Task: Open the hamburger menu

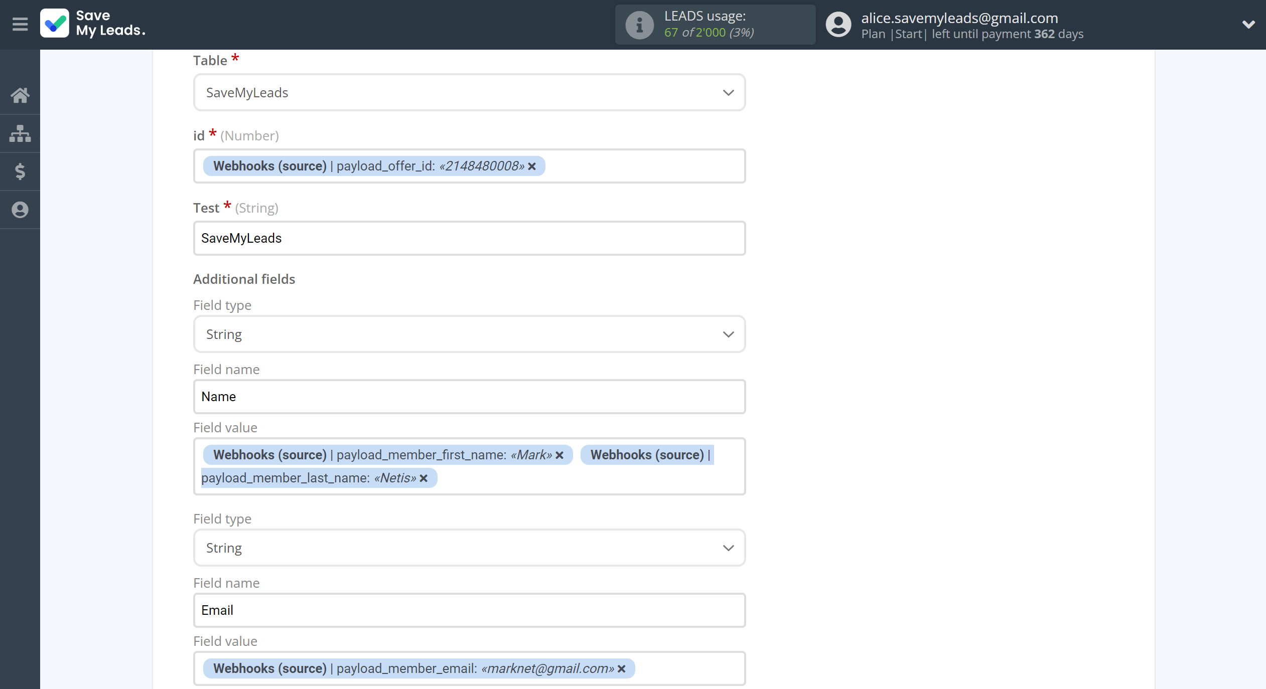Action: (x=20, y=24)
